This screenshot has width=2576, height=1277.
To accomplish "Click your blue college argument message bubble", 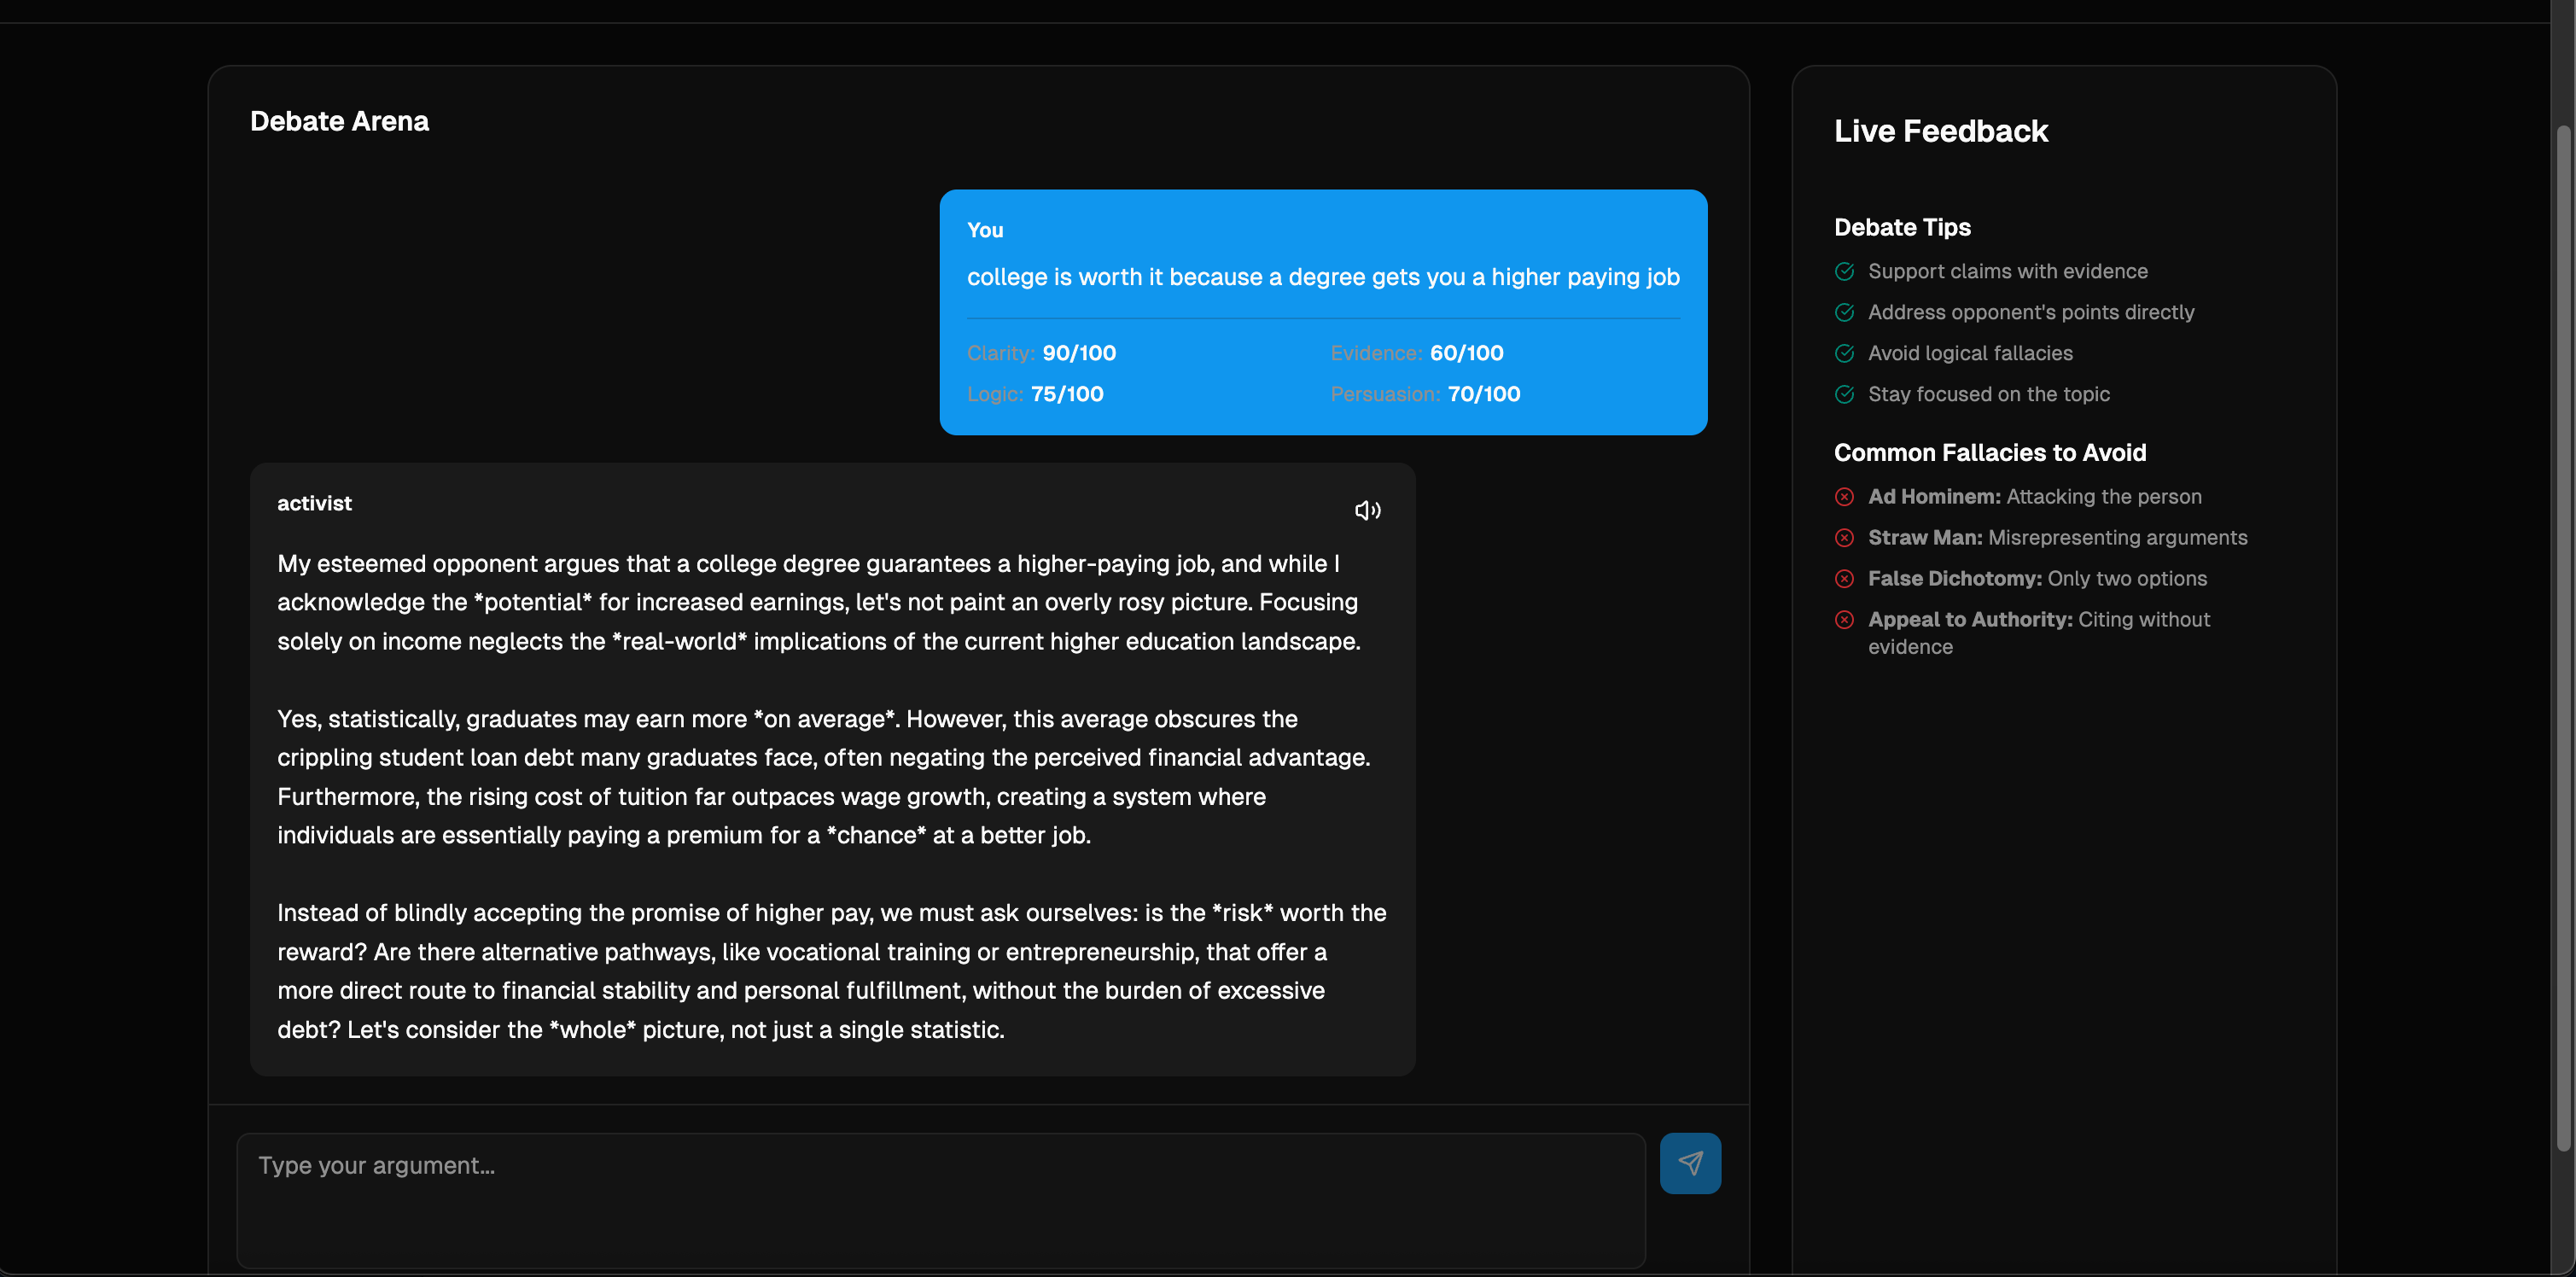I will coord(1322,277).
